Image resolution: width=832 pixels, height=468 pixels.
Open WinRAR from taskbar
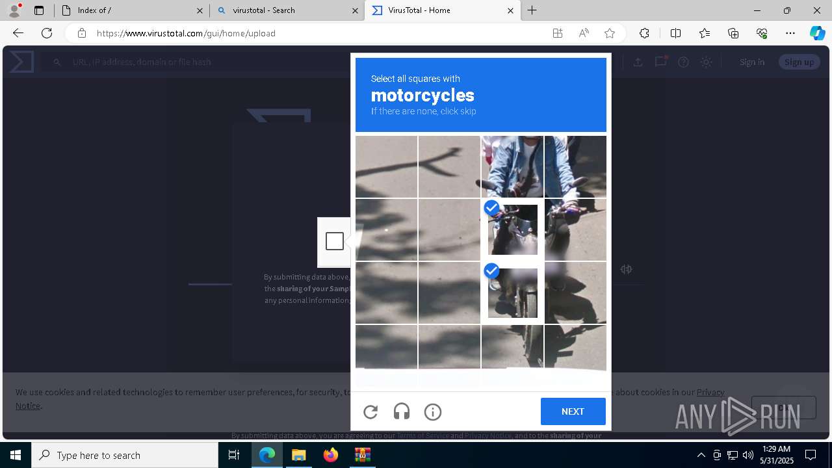pyautogui.click(x=362, y=455)
